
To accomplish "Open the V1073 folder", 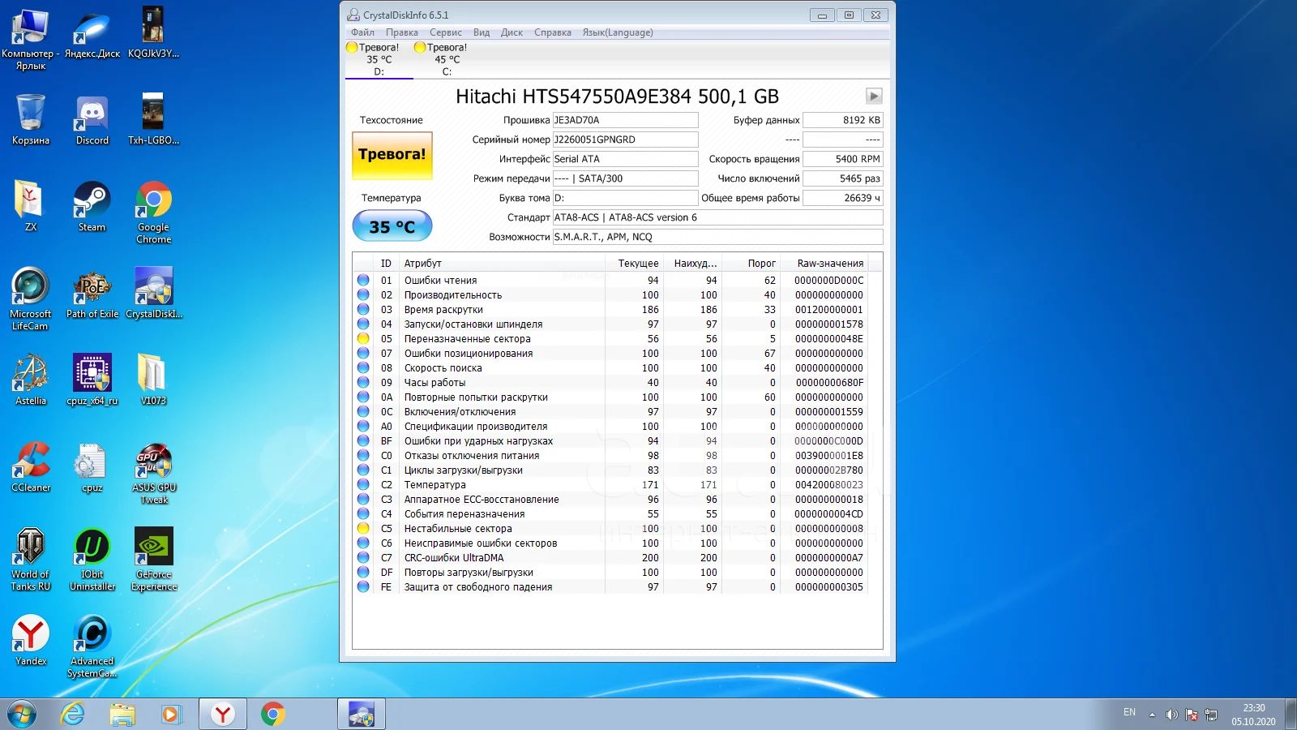I will (153, 380).
